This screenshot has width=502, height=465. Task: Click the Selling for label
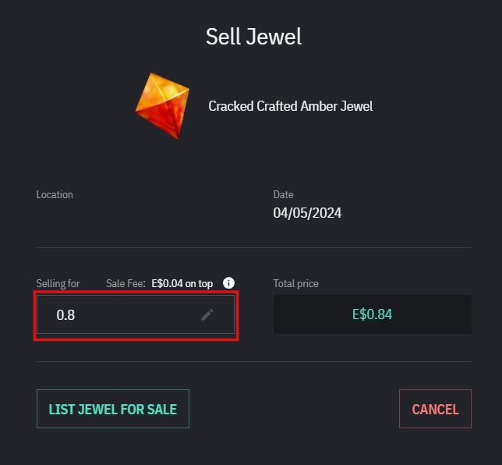pos(58,284)
